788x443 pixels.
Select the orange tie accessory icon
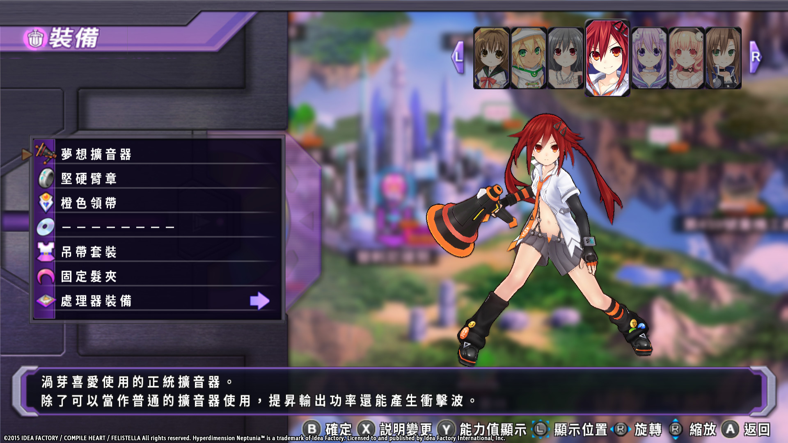coord(46,202)
